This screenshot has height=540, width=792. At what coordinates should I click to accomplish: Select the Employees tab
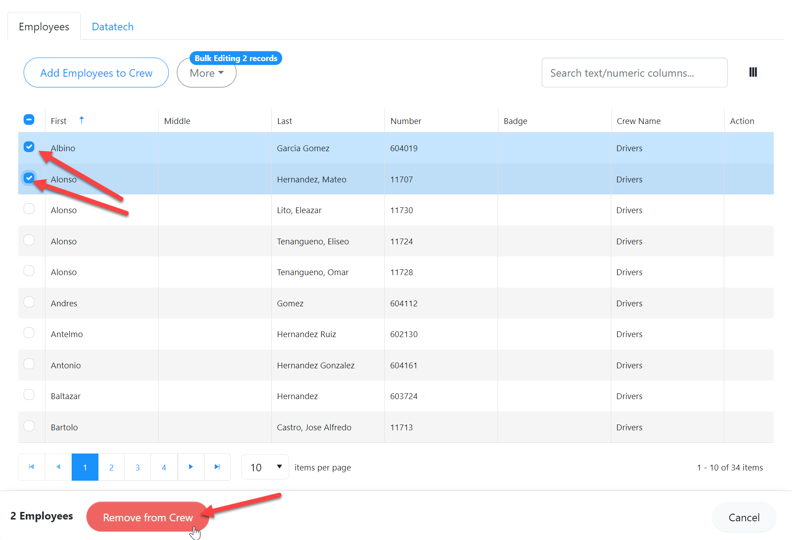coord(44,27)
